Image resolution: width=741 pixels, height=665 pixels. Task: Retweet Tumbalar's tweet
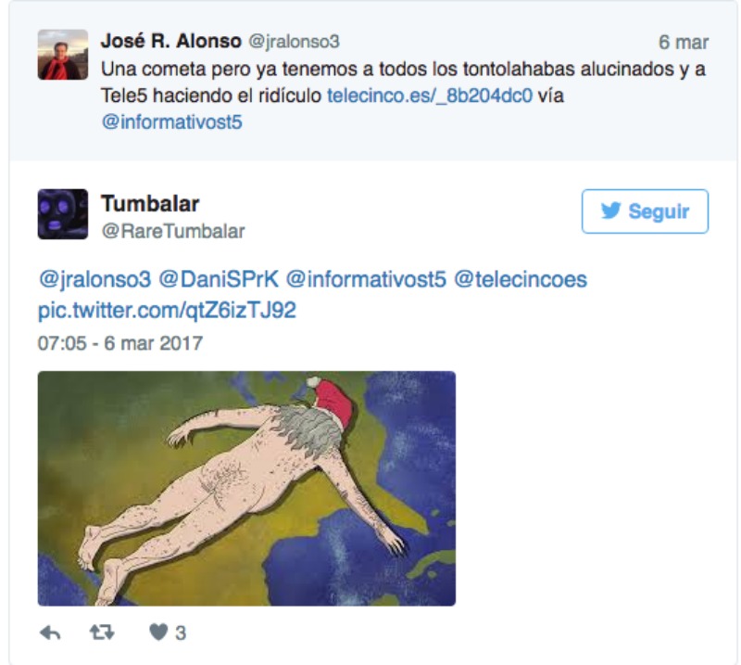click(102, 633)
